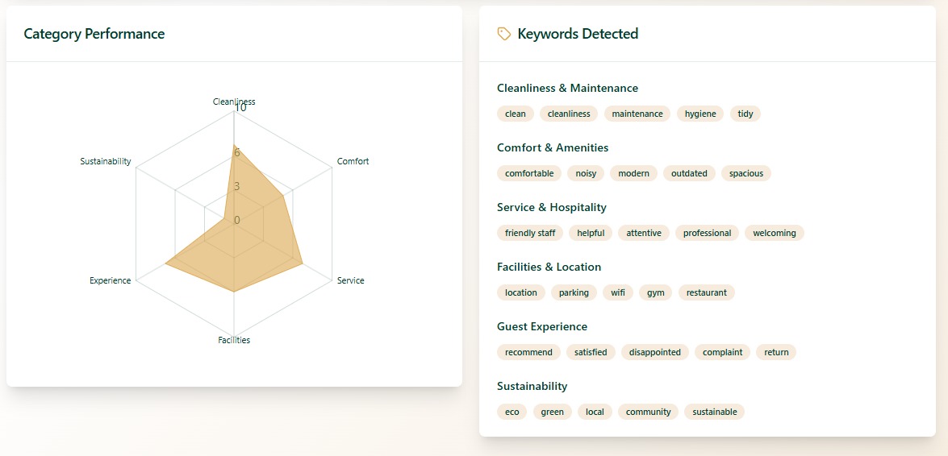
Task: Select the 'sustainable' keyword chip
Action: [x=714, y=412]
